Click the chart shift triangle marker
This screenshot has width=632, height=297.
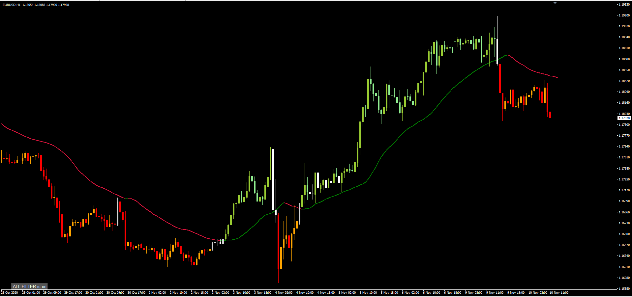[555, 3]
